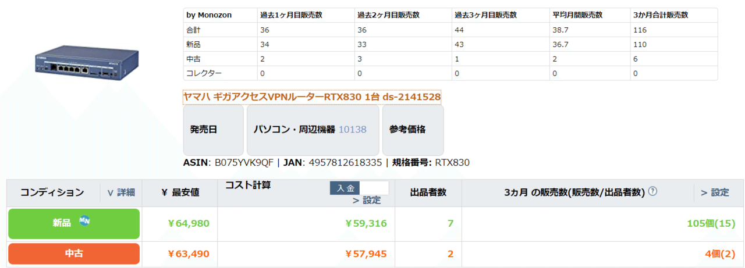Viewport: 745px width, 268px height.
Task: Click the コンディション column header
Action: click(x=52, y=192)
